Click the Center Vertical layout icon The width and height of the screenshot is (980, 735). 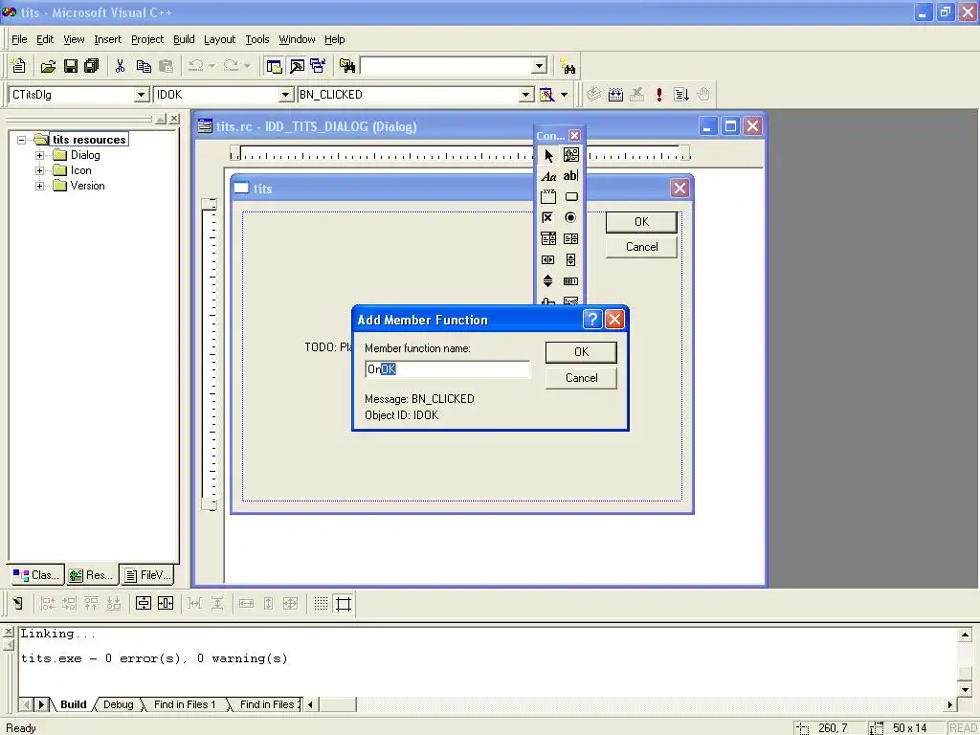144,603
